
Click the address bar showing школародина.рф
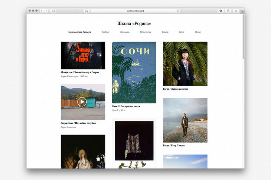(135, 11)
